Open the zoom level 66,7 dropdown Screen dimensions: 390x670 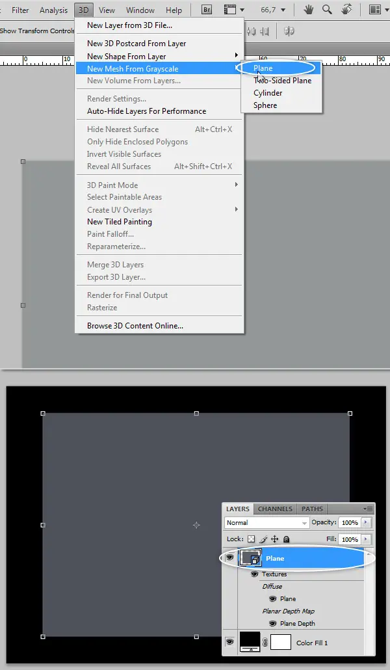coord(283,10)
